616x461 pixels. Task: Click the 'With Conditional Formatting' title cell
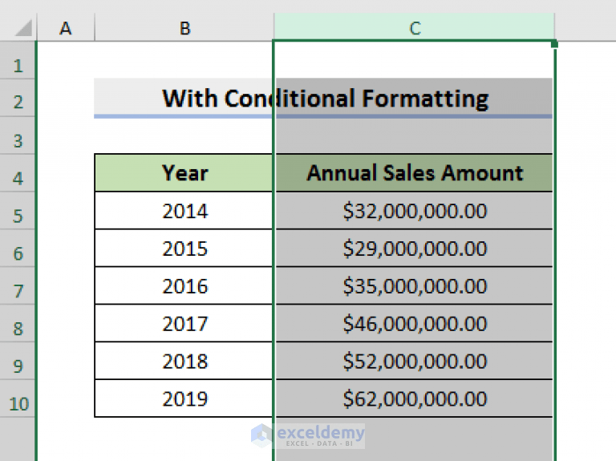tap(323, 98)
